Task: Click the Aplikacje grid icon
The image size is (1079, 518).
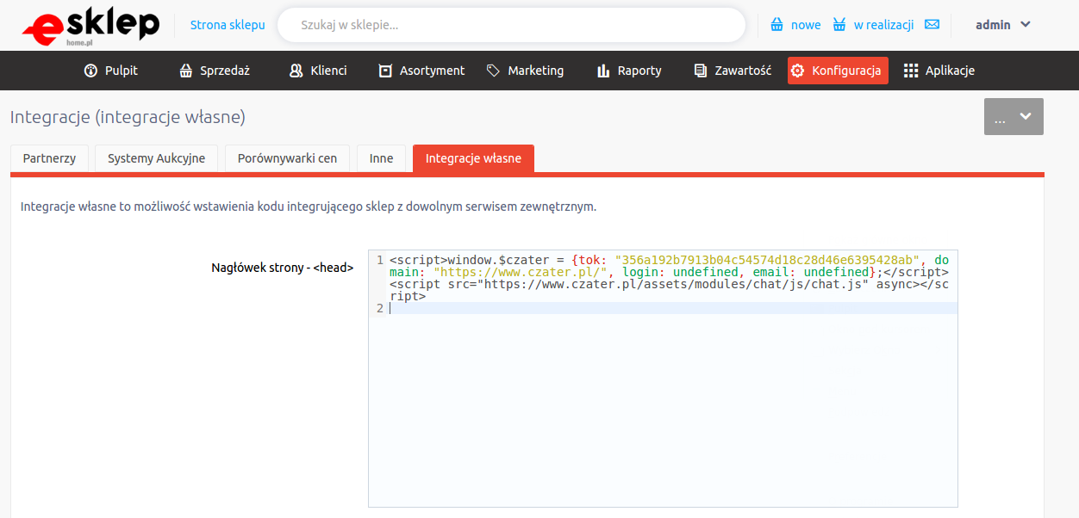Action: 911,71
